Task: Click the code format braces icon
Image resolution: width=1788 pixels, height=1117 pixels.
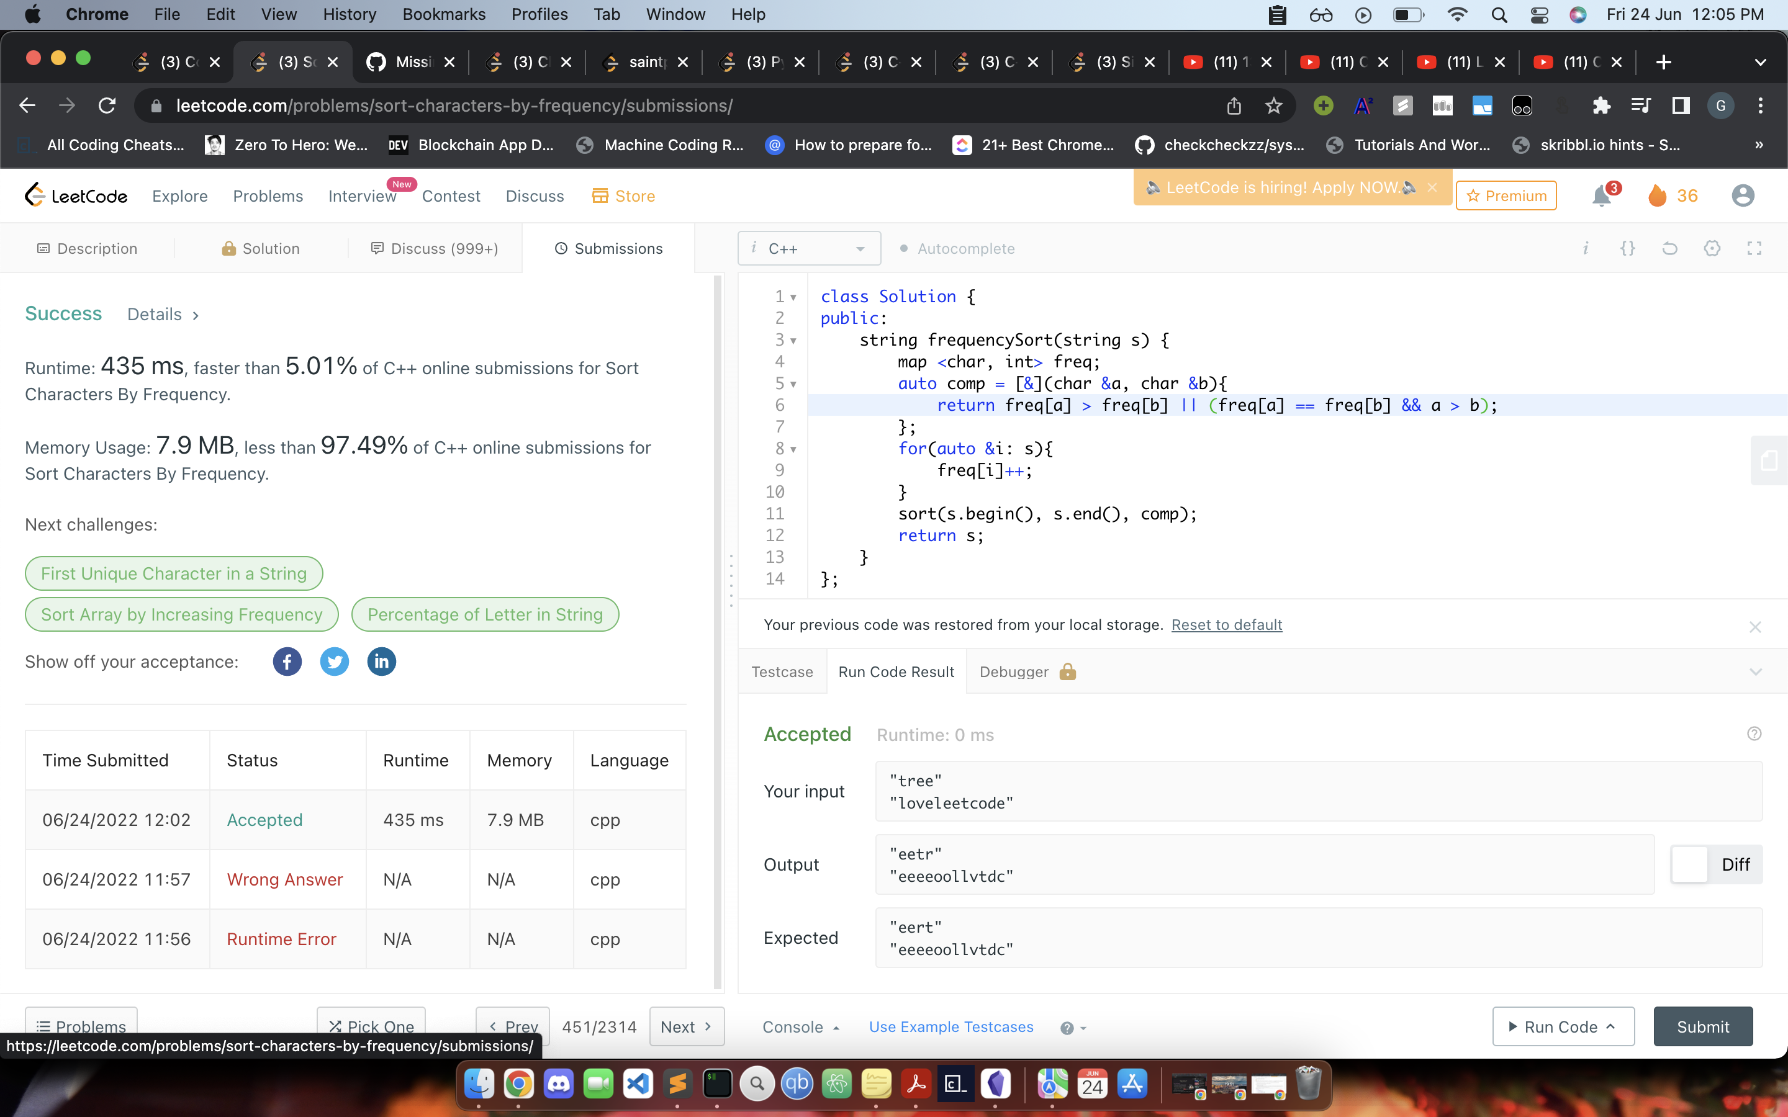Action: tap(1627, 248)
